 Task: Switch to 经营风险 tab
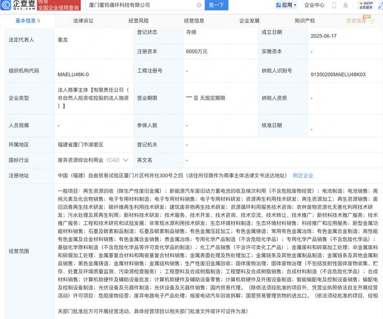tap(138, 21)
